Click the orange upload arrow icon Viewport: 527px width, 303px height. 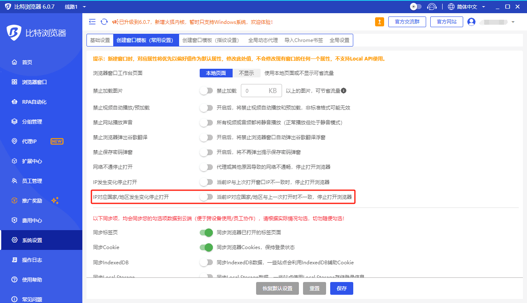click(379, 21)
